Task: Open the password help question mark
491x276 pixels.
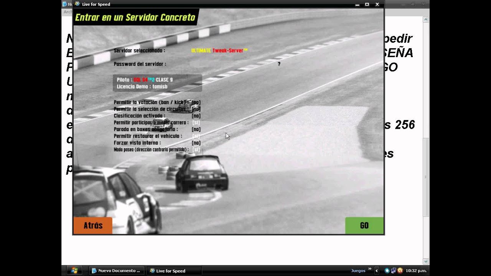Action: (x=279, y=64)
